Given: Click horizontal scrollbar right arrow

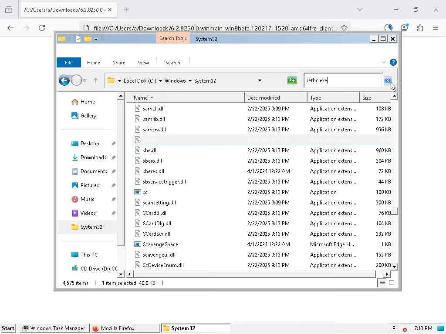Looking at the screenshot, I should tap(387, 274).
